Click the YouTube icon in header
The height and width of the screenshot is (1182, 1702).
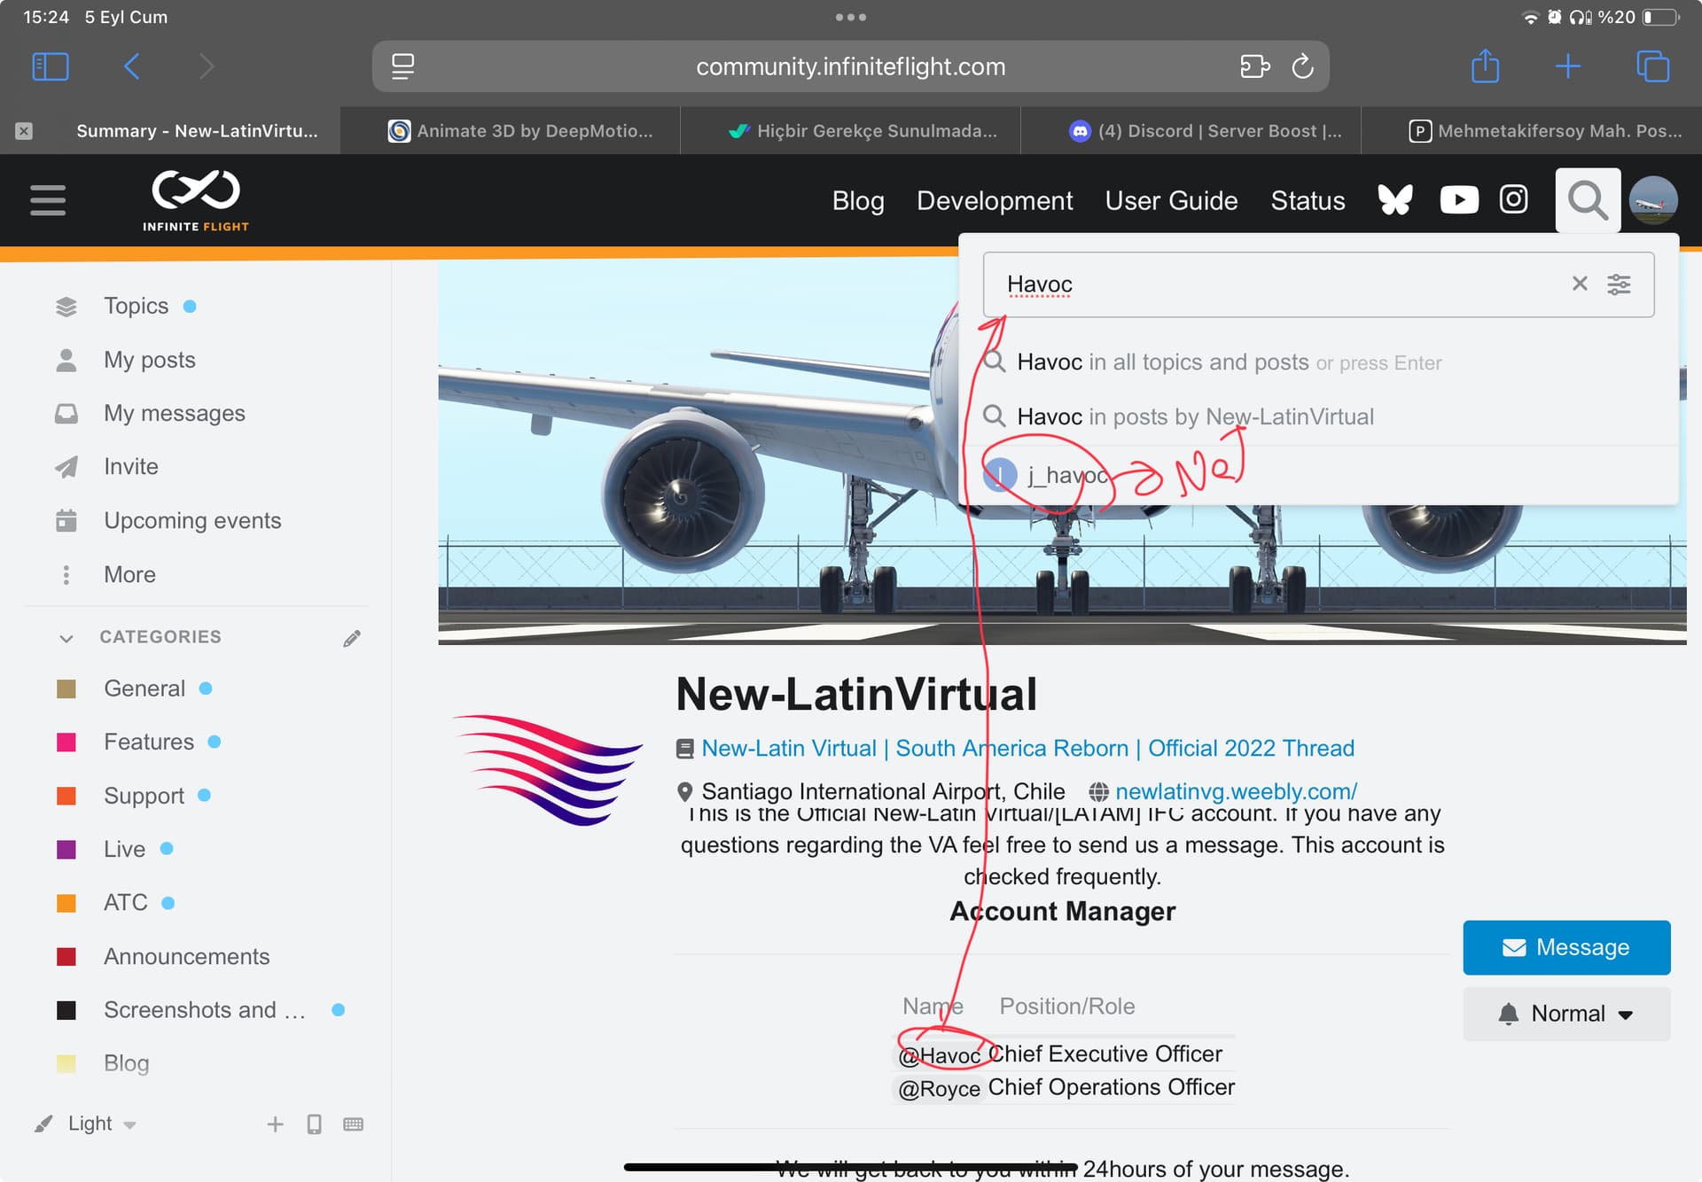click(1459, 200)
